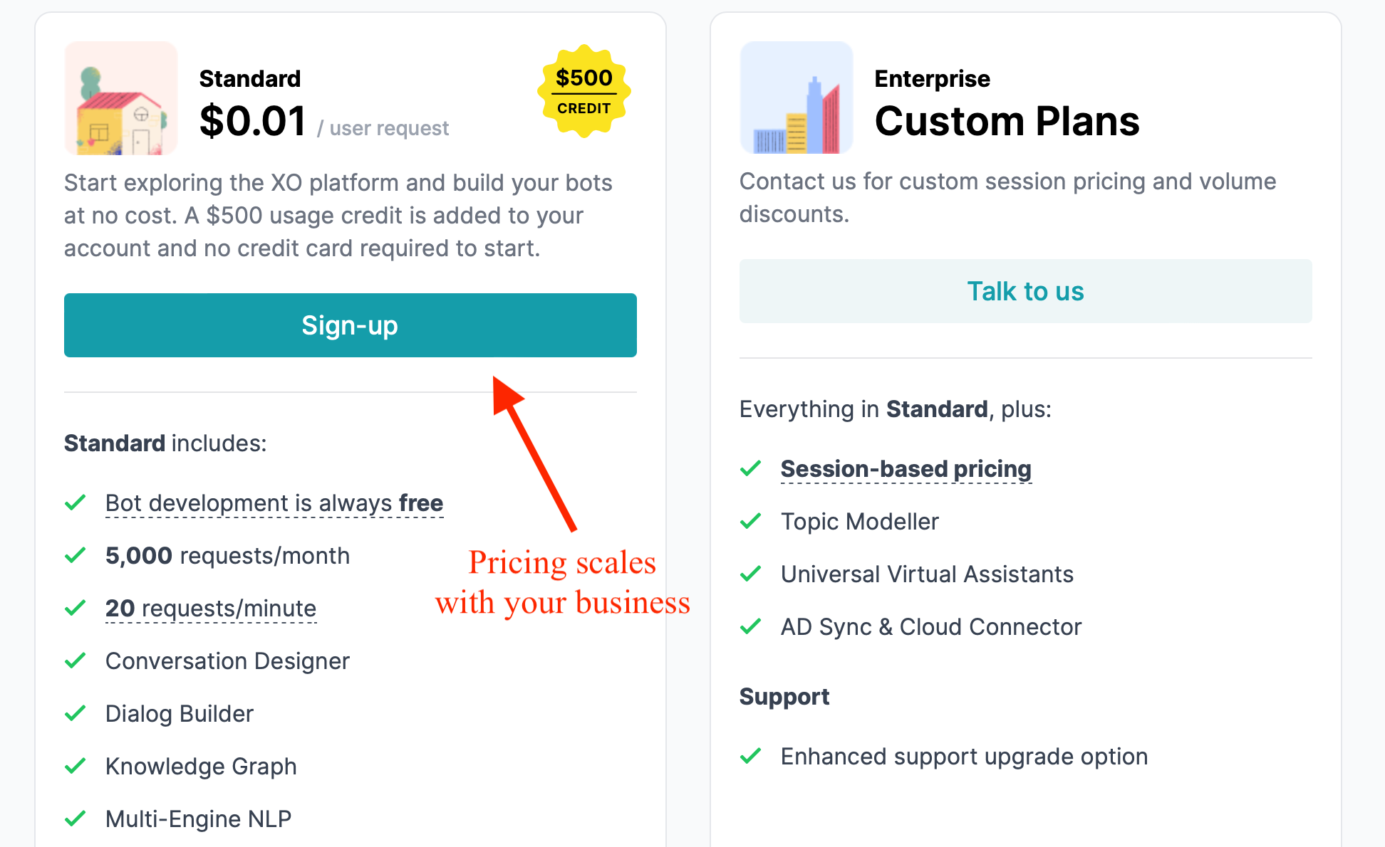Viewport: 1385px width, 847px height.
Task: Click the Bot development is always free tooltip text
Action: point(274,503)
